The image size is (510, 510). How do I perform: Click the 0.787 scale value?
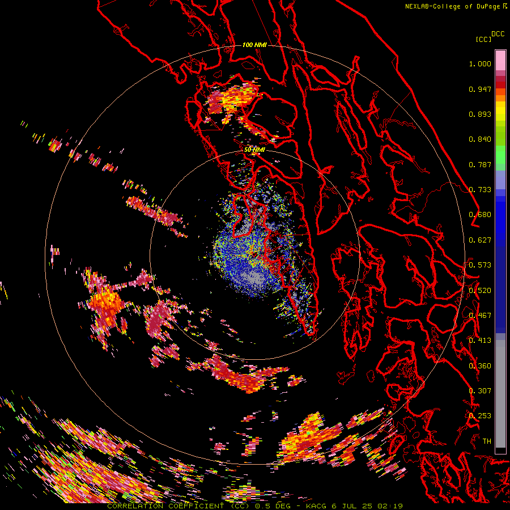(x=480, y=164)
